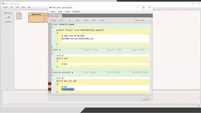
Task: Click the error marker beside opening brace line
Action: [x=50, y=84]
